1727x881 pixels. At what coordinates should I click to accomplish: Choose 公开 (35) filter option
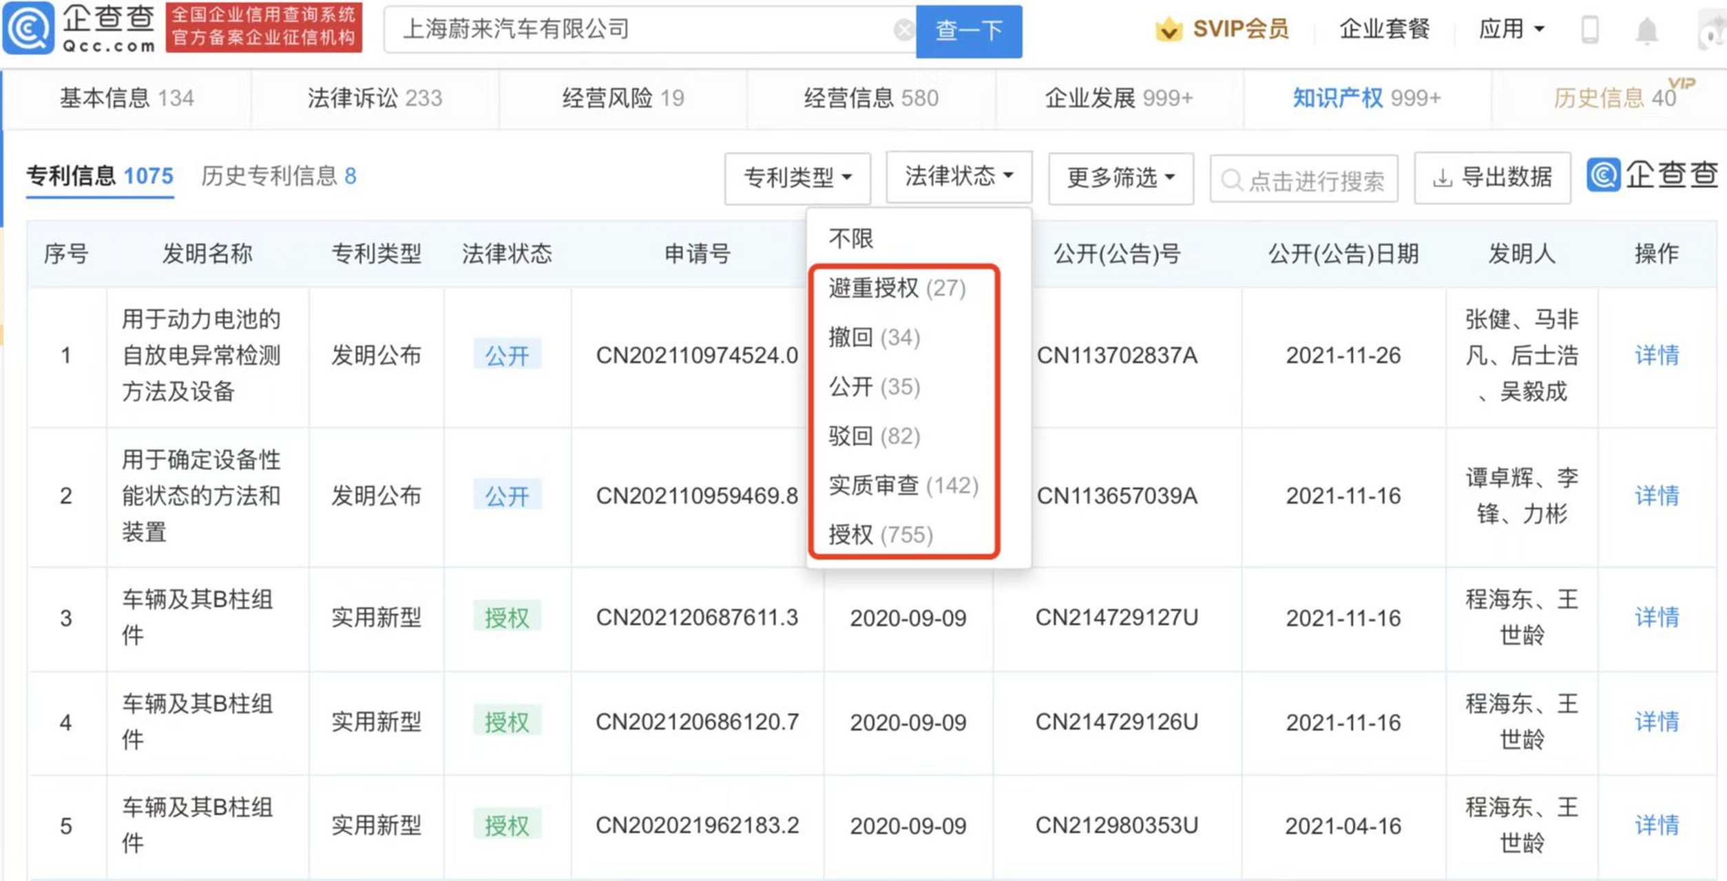pos(875,387)
